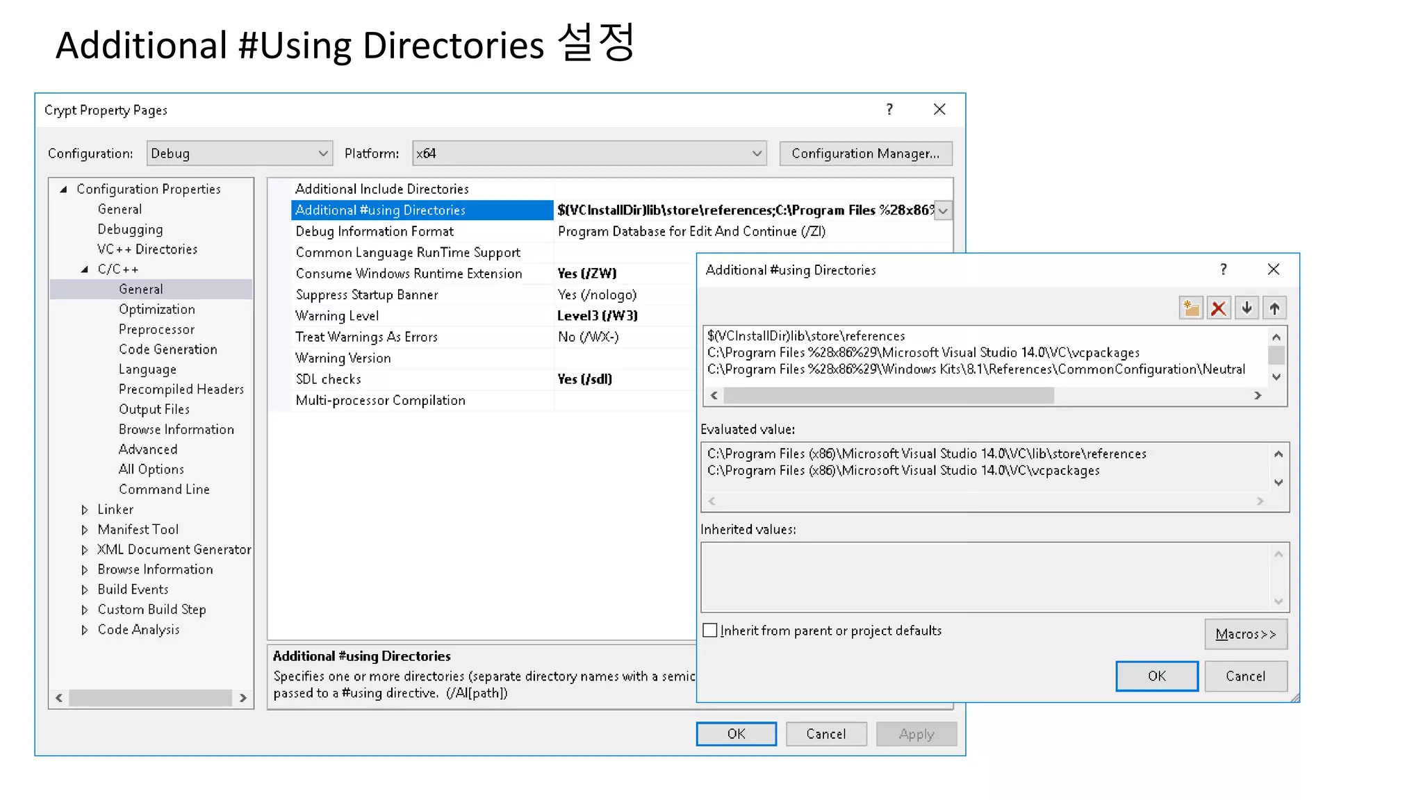Select Browse Information under C/C++
The image size is (1423, 800).
click(176, 429)
